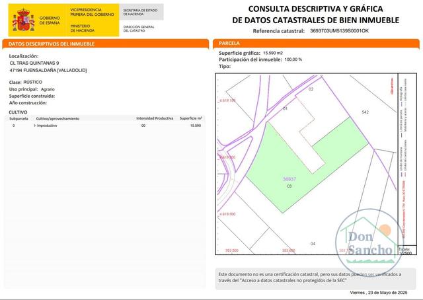Click the disclaimer note about SEC access
Image resolution: width=423 pixels, height=300 pixels.
point(310,278)
